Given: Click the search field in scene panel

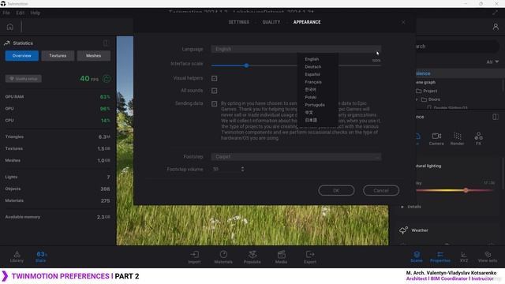Looking at the screenshot, I should tap(458, 47).
